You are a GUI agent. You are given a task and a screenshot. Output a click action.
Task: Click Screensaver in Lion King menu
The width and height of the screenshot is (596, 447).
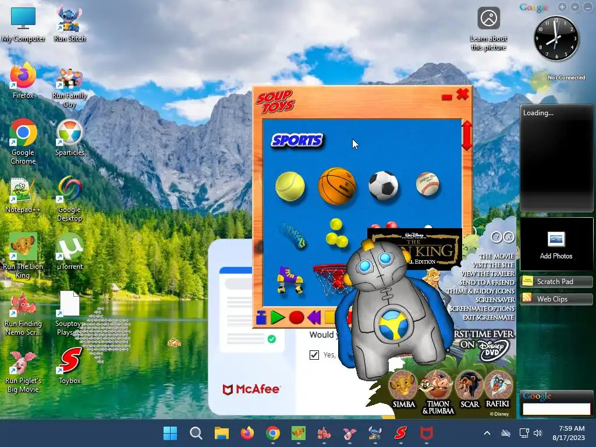pyautogui.click(x=495, y=300)
